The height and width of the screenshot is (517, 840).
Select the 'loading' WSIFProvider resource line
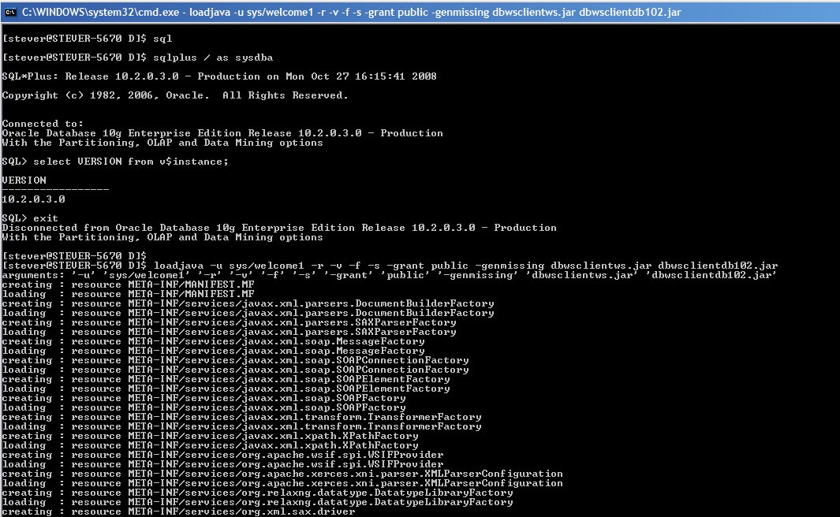pos(223,464)
